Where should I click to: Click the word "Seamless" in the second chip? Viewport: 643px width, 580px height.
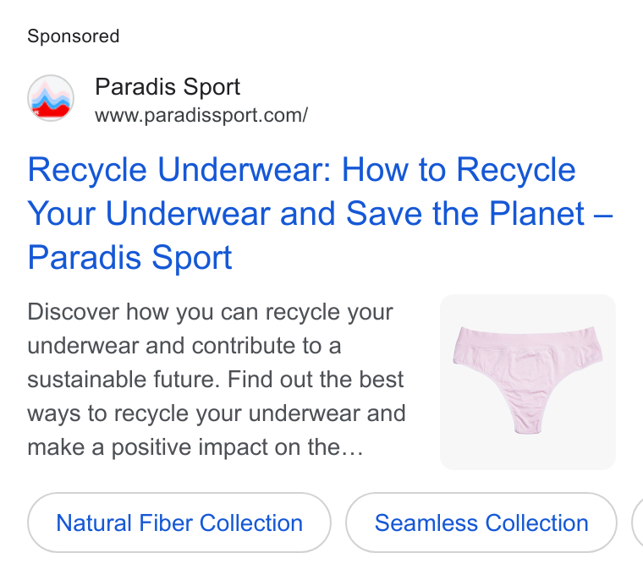tap(426, 523)
